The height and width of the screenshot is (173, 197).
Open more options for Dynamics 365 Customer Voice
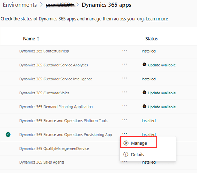tap(124, 92)
